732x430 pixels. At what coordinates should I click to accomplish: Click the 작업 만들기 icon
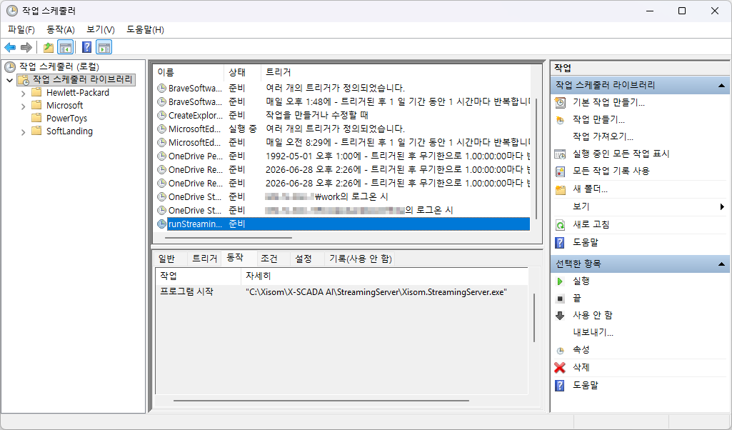point(560,120)
